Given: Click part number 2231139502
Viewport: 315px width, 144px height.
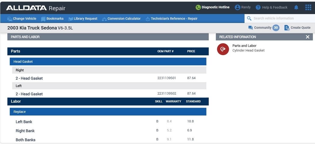Looking at the screenshot, I should [x=167, y=93].
